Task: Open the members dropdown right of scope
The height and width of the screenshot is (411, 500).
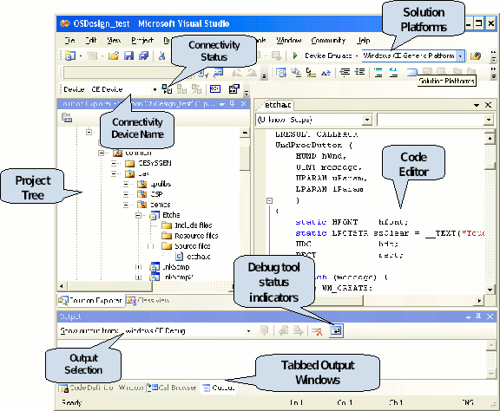Action: click(489, 120)
